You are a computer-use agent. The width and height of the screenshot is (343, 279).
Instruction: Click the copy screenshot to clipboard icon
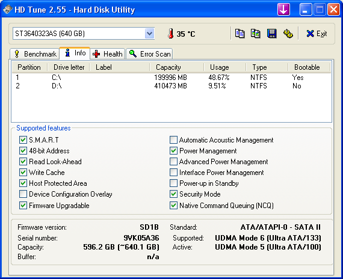(x=256, y=34)
